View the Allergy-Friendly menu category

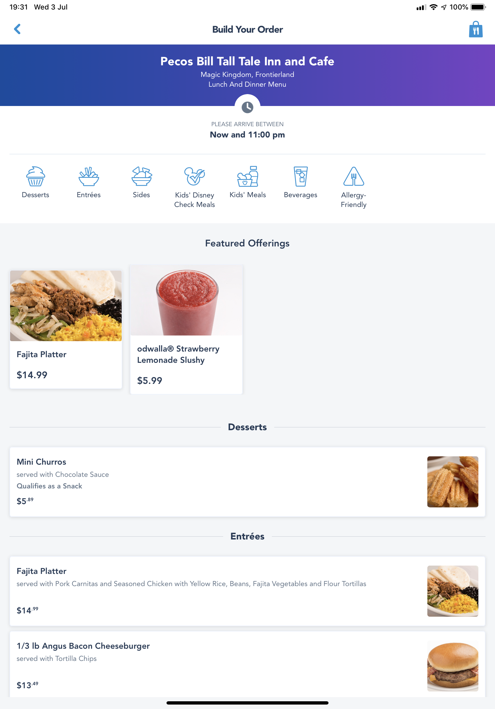pos(354,187)
